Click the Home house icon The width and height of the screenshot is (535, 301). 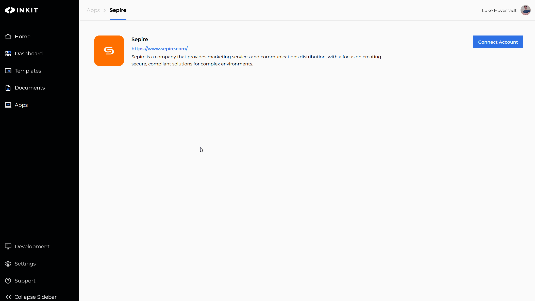(x=8, y=37)
